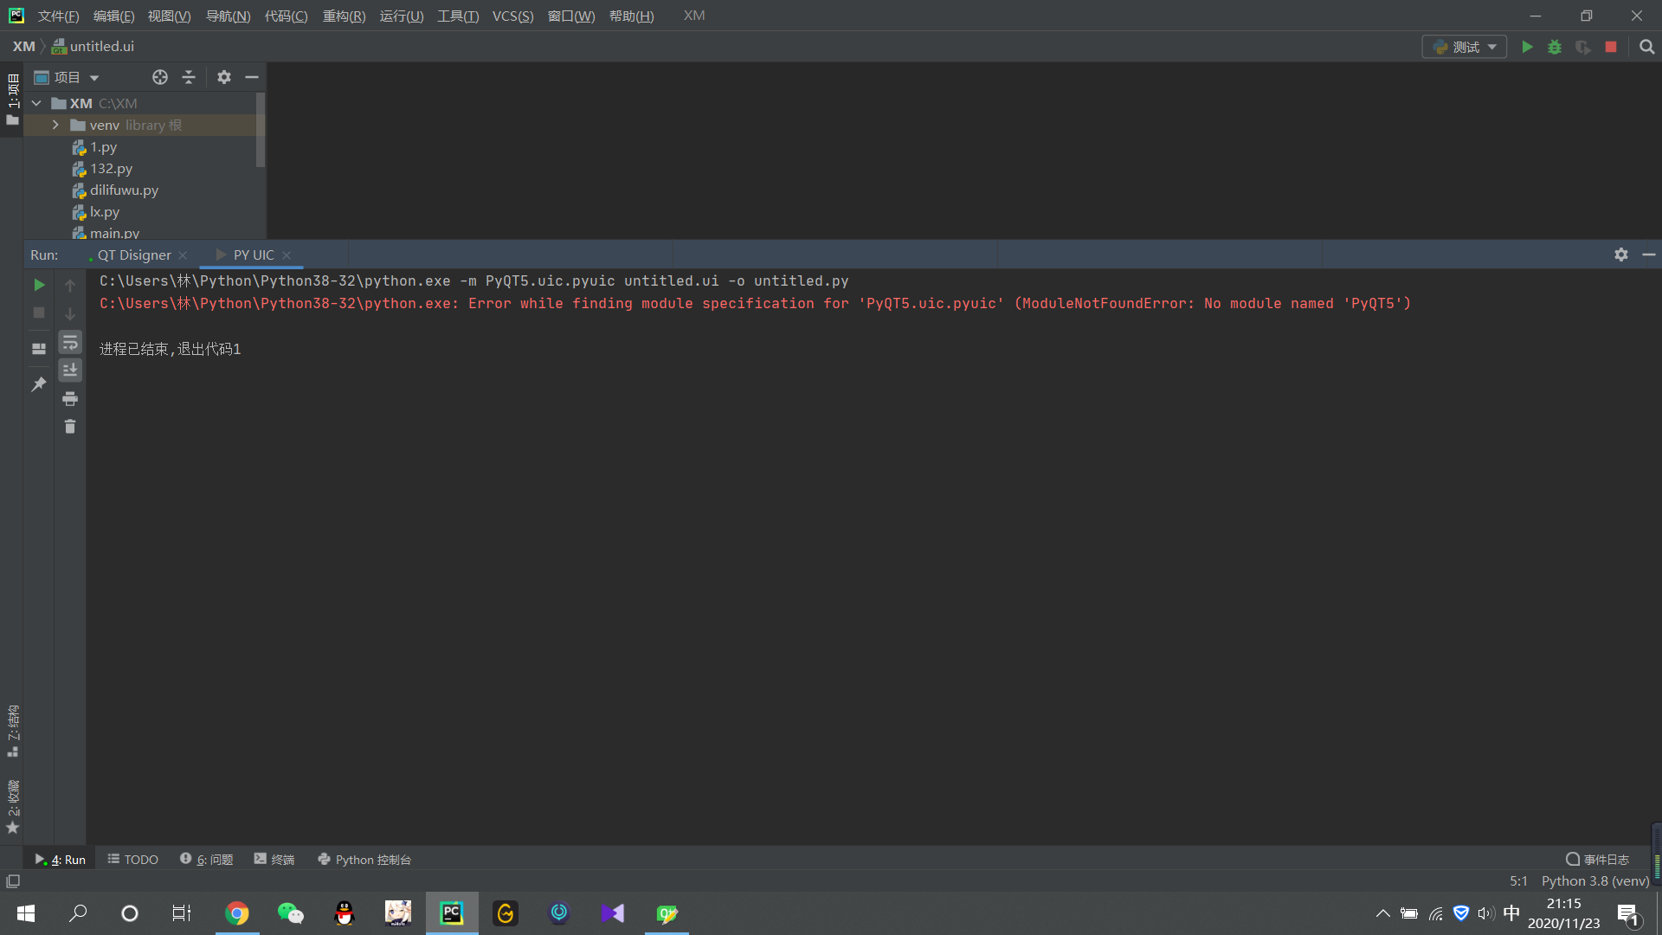Expand the venv library folder
Screen dimensions: 1662x935
pyautogui.click(x=55, y=125)
